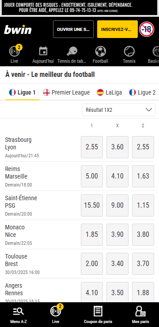Screen dimensions: 159x327
Task: Expand the Résultat 1X2 dropdown
Action: 119,110
